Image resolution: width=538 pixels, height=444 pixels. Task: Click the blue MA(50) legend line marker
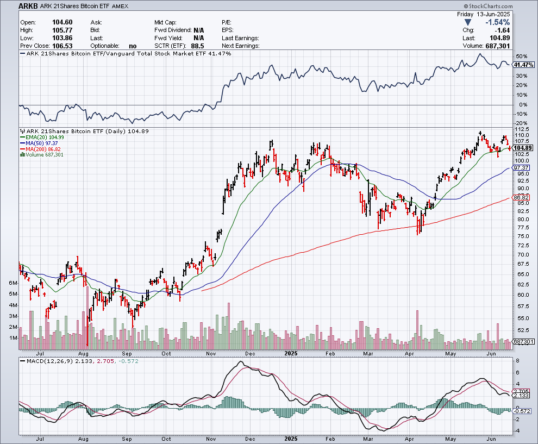tap(21, 143)
